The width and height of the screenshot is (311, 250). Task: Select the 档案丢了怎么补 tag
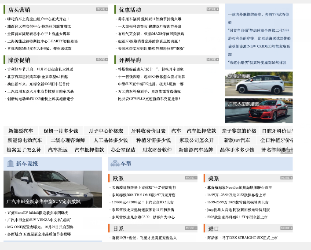(24, 149)
